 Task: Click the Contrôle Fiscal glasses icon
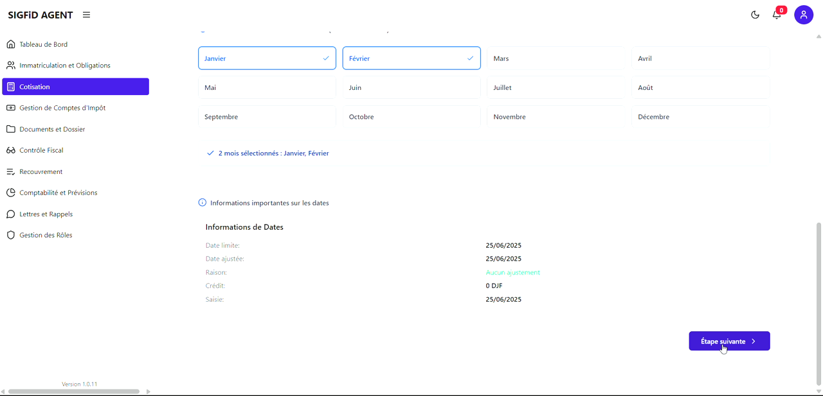[11, 150]
